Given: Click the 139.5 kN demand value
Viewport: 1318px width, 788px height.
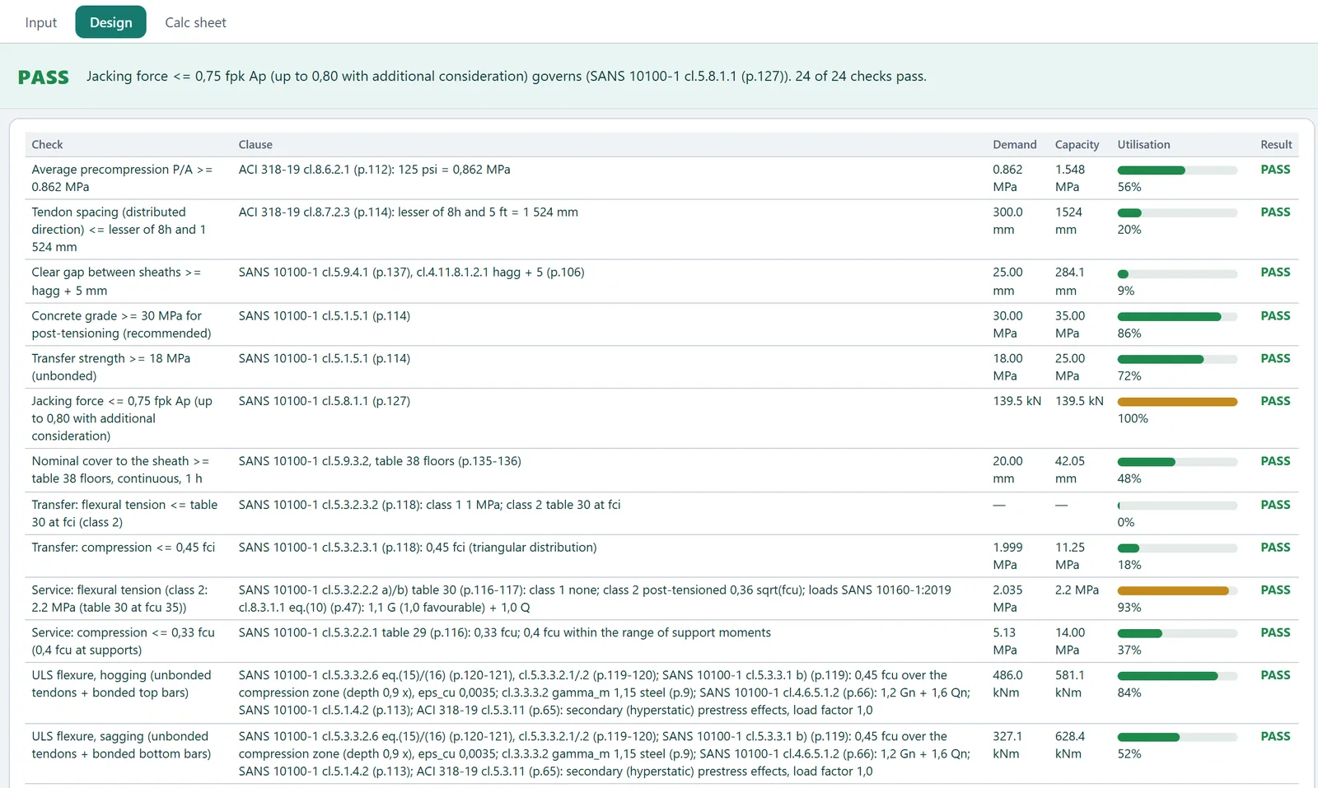Looking at the screenshot, I should coord(1017,401).
